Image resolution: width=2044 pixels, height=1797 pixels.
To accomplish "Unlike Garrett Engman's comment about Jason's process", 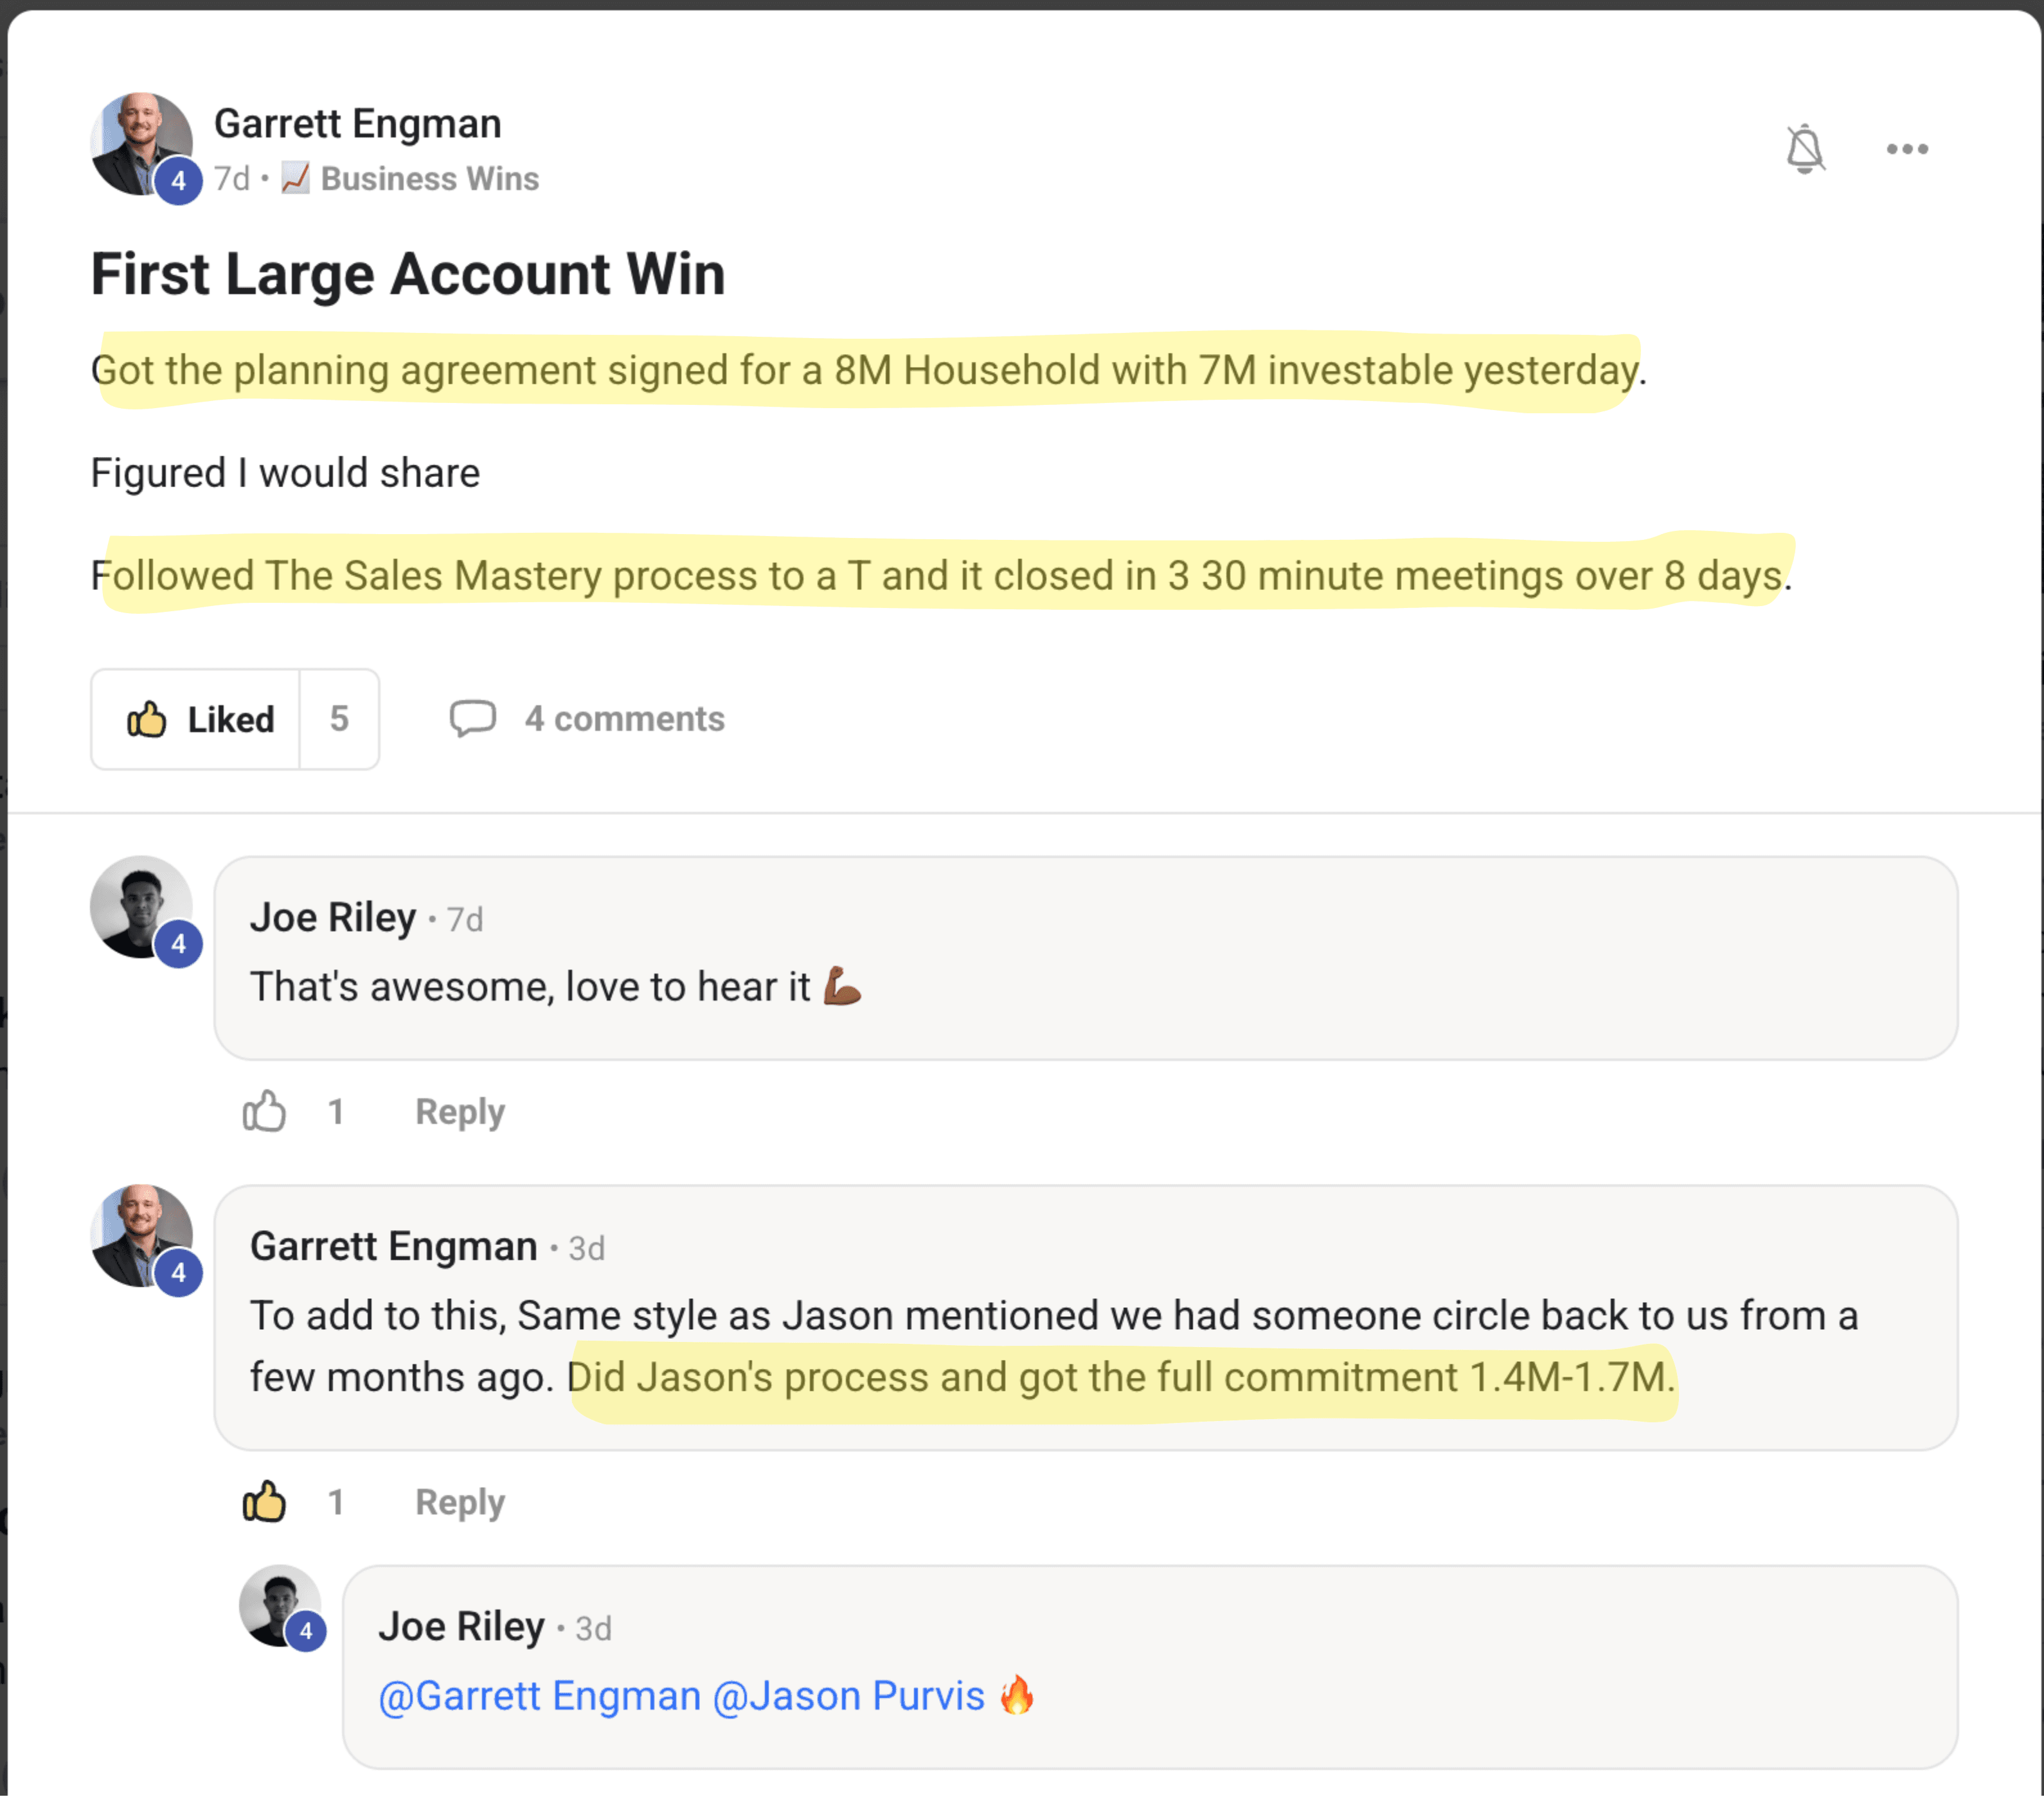I will pyautogui.click(x=264, y=1501).
